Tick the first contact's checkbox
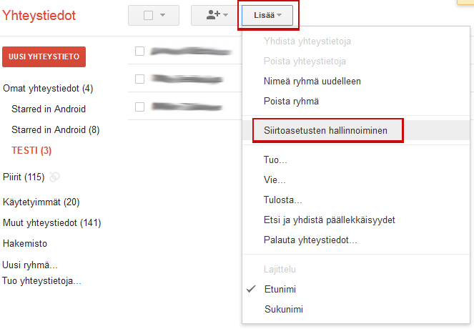The height and width of the screenshot is (329, 474). [x=140, y=51]
